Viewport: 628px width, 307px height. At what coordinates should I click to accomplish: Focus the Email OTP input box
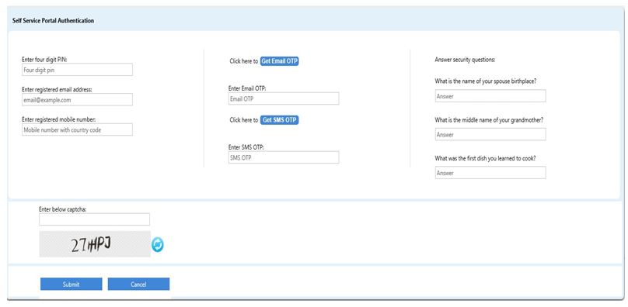click(284, 98)
